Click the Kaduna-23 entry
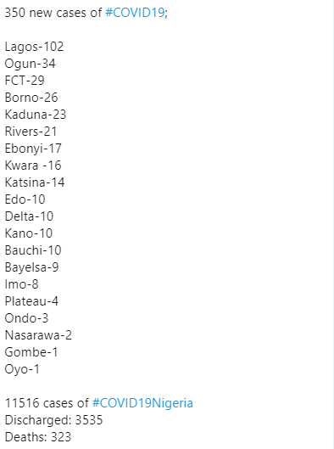This screenshot has height=449, width=334. pos(36,115)
